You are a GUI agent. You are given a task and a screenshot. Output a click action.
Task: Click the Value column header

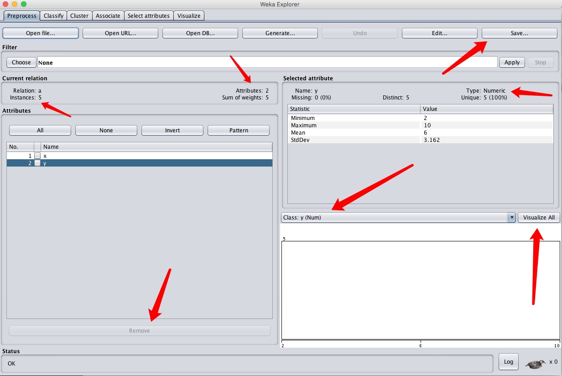(x=487, y=109)
